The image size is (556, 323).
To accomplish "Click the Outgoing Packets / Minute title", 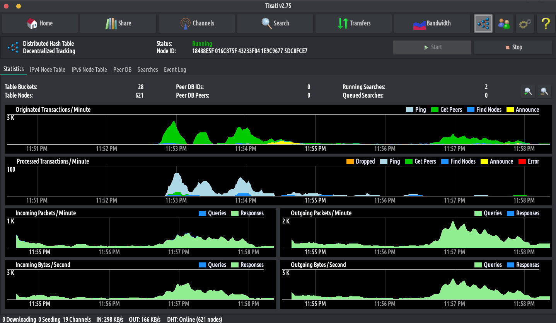I will click(x=321, y=213).
